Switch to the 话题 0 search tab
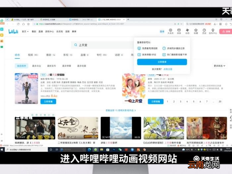Screen dimensions: 232x174 coord(119,55)
